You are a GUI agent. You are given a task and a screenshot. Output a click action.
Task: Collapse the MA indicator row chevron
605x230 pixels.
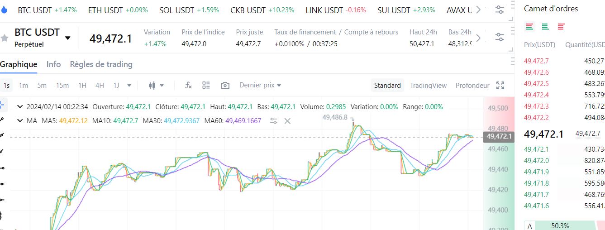19,121
